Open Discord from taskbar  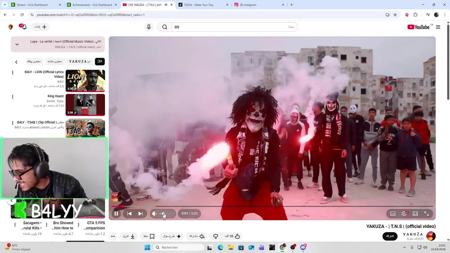(x=303, y=247)
